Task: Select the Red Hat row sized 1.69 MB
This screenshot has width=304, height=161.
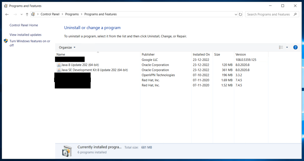Action: click(151, 80)
